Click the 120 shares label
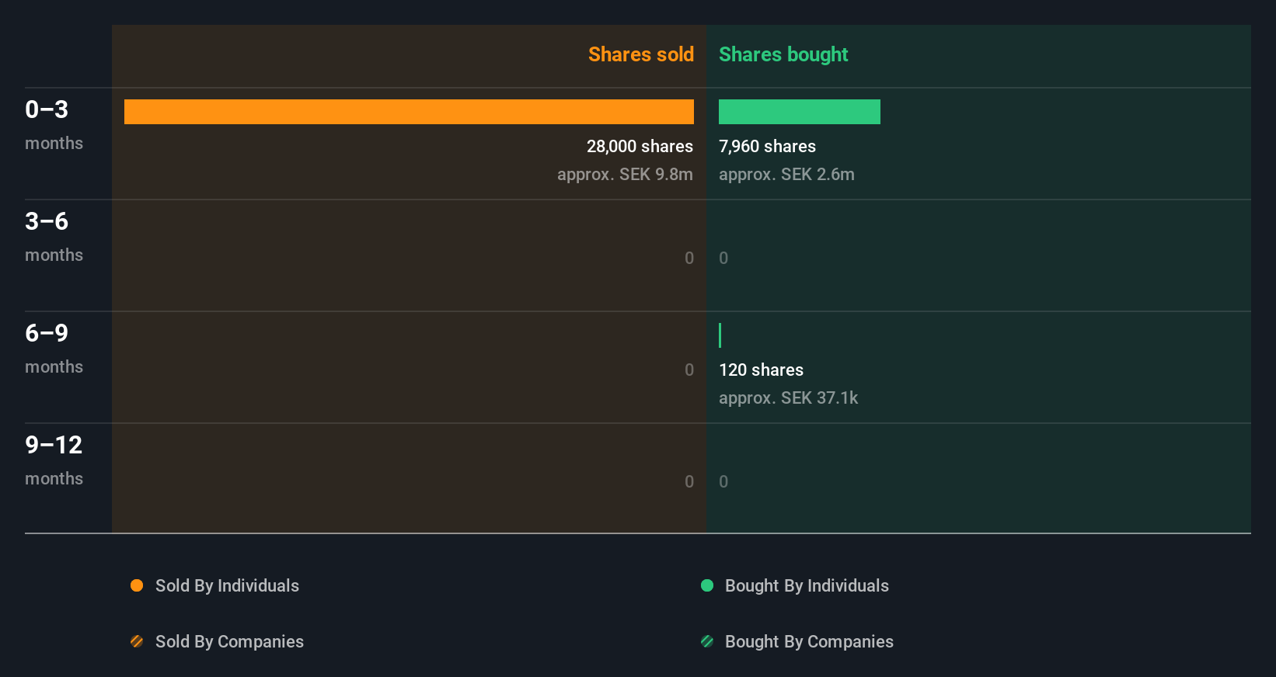The image size is (1276, 677). click(761, 370)
